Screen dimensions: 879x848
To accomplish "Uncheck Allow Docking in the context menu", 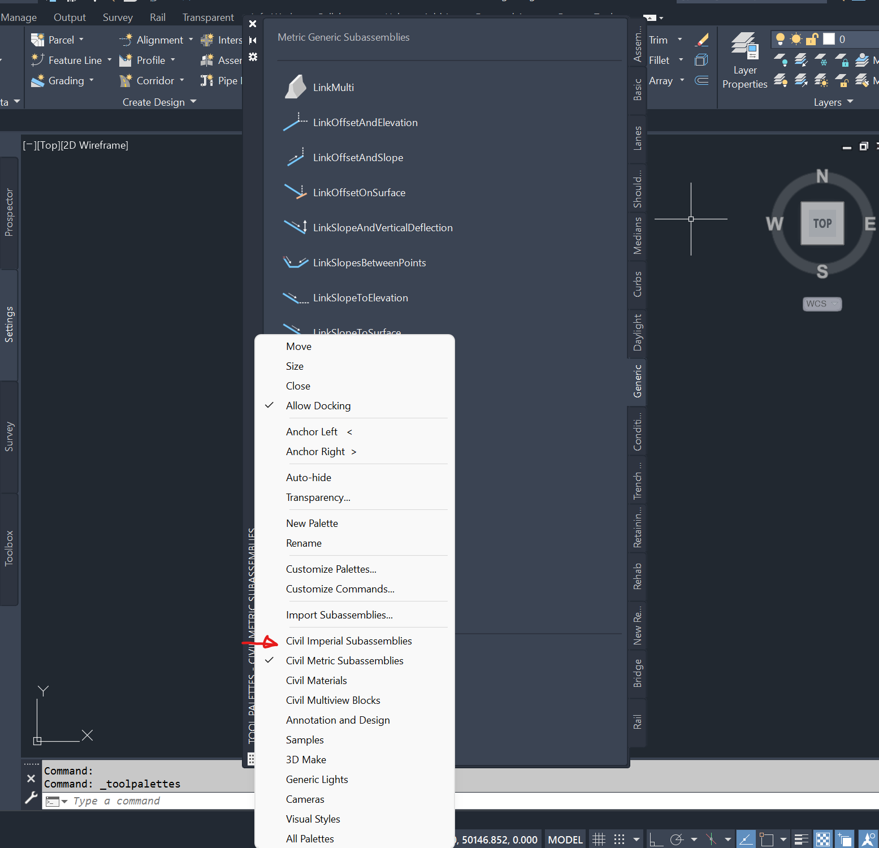I will click(x=318, y=405).
